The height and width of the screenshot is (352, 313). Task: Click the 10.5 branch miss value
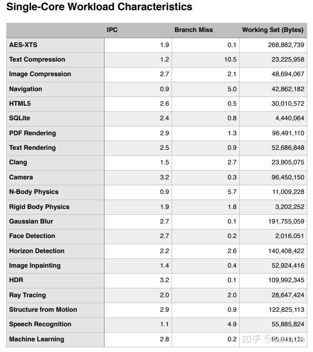(230, 60)
